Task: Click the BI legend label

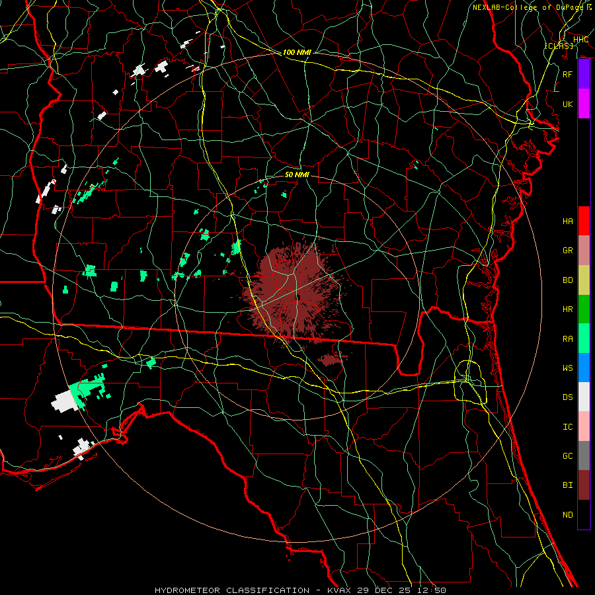Action: pos(567,485)
